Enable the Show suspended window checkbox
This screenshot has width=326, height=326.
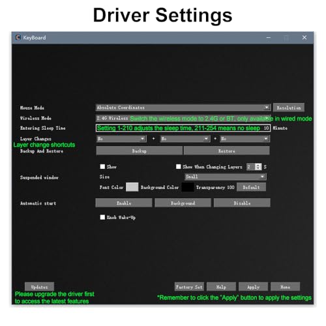click(x=102, y=166)
